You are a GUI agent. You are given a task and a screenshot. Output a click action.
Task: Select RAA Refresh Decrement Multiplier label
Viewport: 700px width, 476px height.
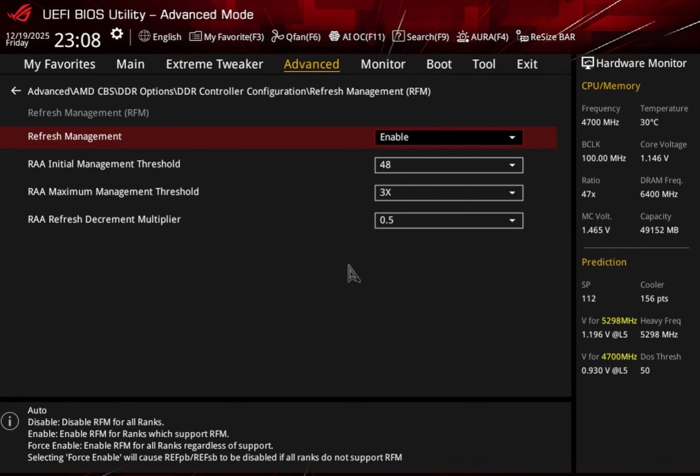[104, 219]
